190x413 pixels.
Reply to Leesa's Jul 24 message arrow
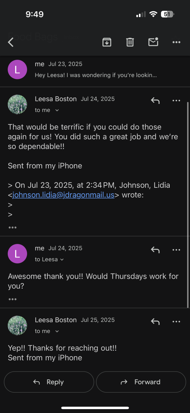(x=155, y=101)
